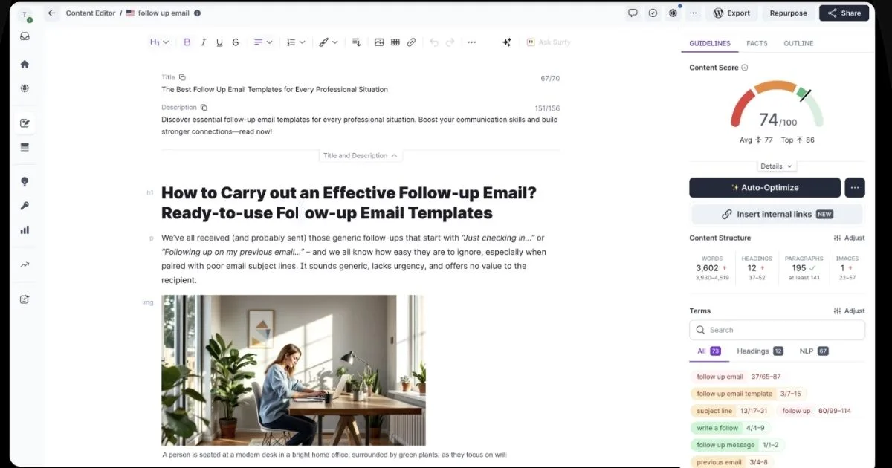Open the sparkle note icon at sidebar bottom

point(25,299)
